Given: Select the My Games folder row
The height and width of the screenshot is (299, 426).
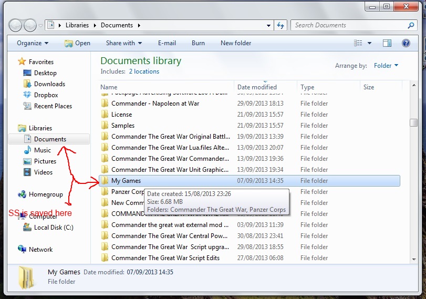Looking at the screenshot, I should click(250, 181).
